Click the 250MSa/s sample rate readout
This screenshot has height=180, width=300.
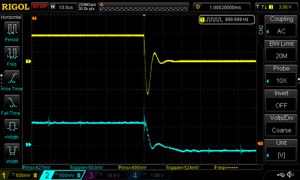click(x=87, y=5)
